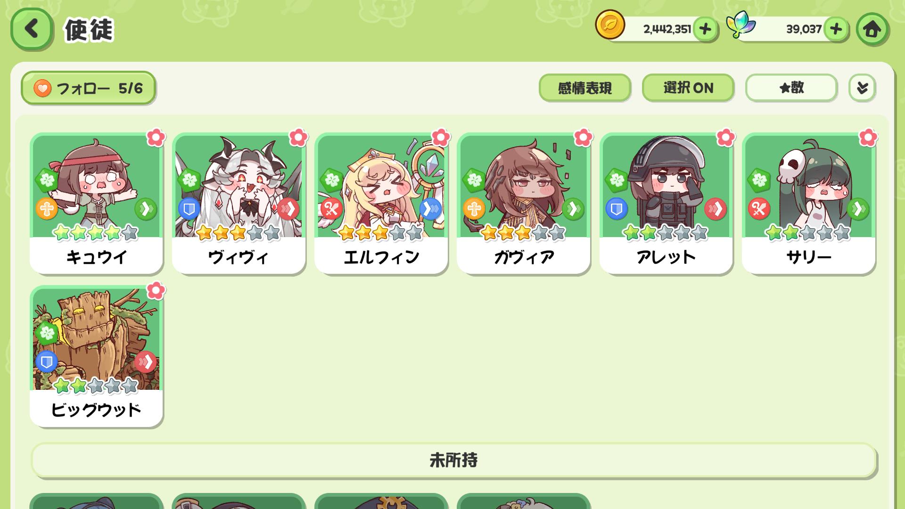Add more gold coins with plus
Viewport: 905px width, 509px height.
(705, 29)
